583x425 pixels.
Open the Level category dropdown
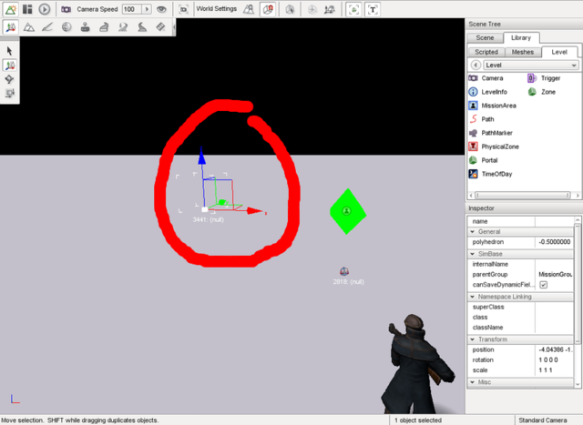(x=573, y=66)
